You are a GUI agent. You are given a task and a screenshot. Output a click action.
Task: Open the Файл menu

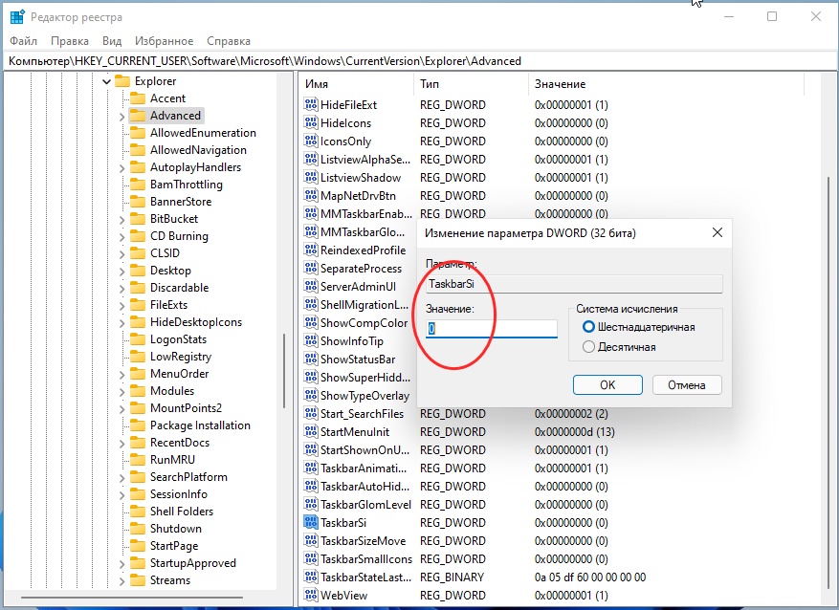coord(24,40)
